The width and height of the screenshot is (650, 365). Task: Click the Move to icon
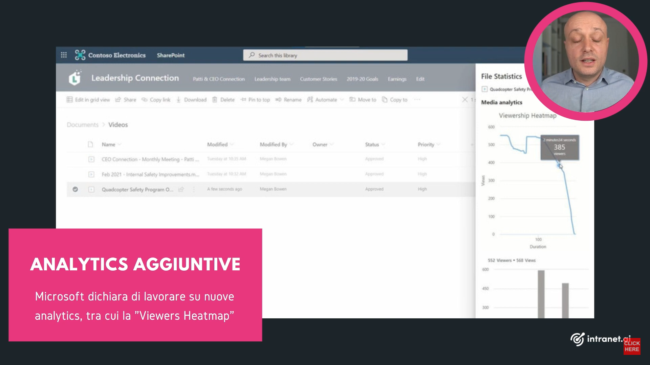352,100
